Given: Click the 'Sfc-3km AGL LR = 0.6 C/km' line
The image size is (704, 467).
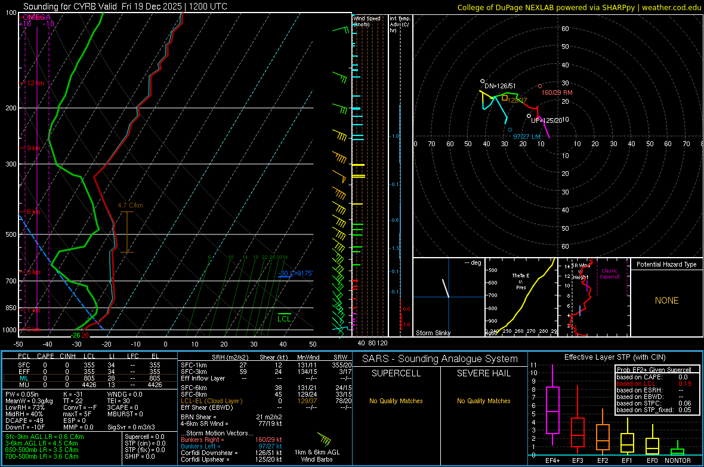Looking at the screenshot, I should [x=45, y=437].
